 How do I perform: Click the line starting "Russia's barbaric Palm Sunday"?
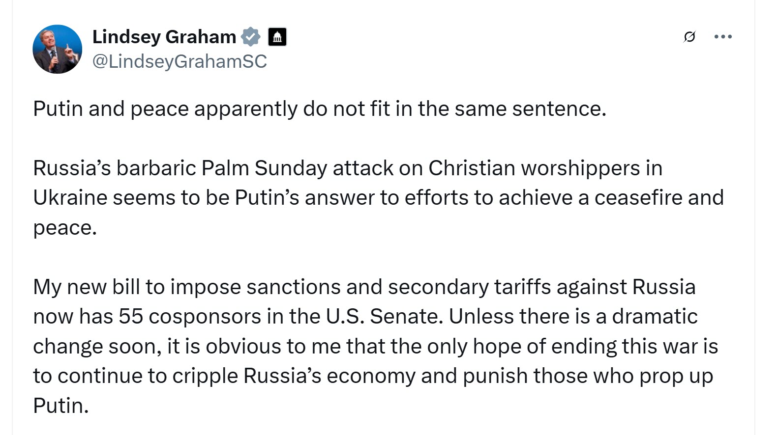coord(348,168)
